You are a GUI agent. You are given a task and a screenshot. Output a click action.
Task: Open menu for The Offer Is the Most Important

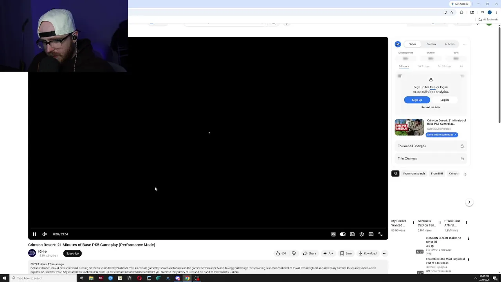coord(468,259)
